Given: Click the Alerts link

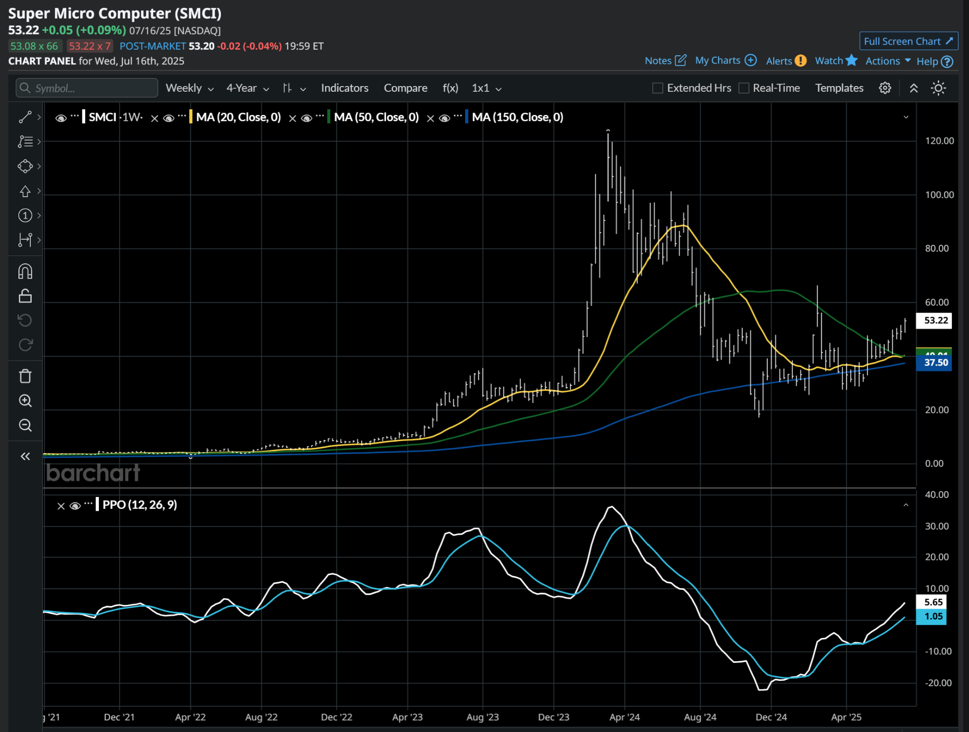Looking at the screenshot, I should [779, 61].
